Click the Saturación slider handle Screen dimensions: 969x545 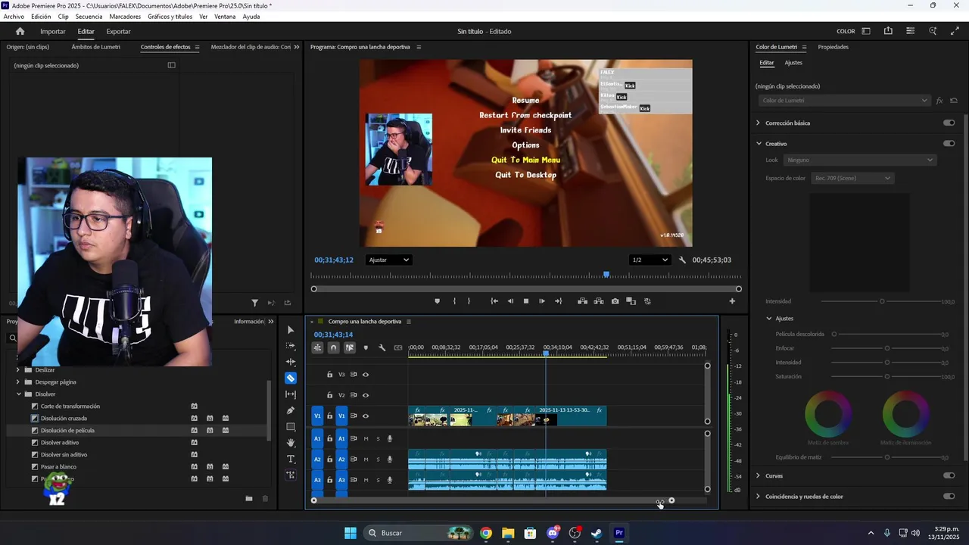(x=887, y=376)
